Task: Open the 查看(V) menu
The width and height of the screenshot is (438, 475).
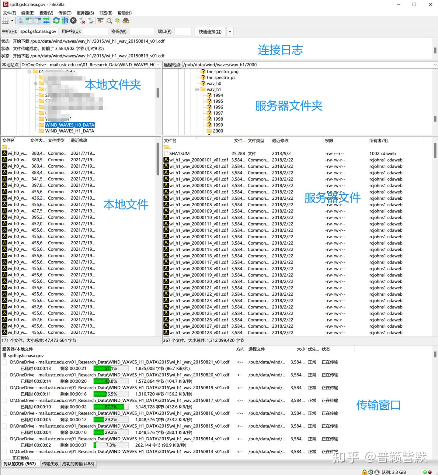Action: click(46, 13)
